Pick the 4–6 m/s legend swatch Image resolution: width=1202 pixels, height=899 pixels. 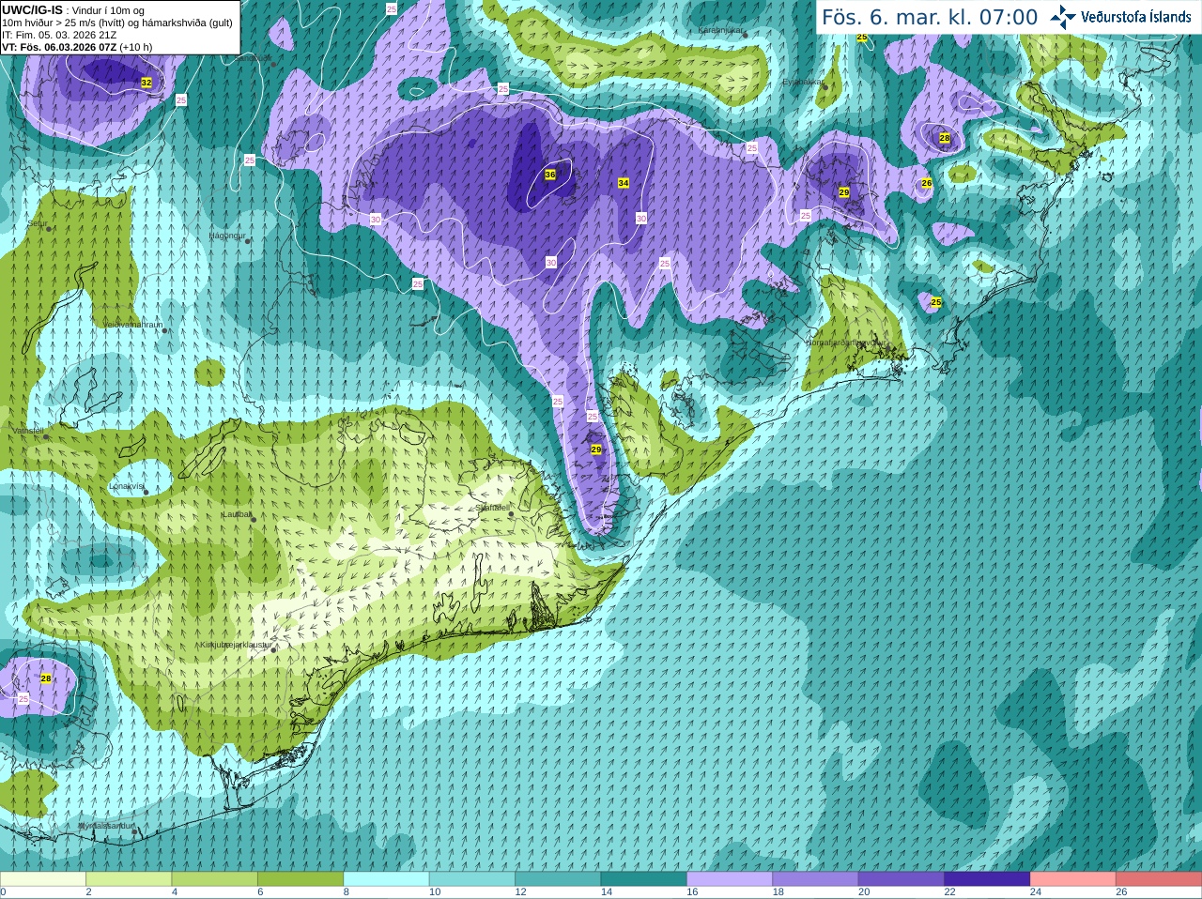pos(215,879)
